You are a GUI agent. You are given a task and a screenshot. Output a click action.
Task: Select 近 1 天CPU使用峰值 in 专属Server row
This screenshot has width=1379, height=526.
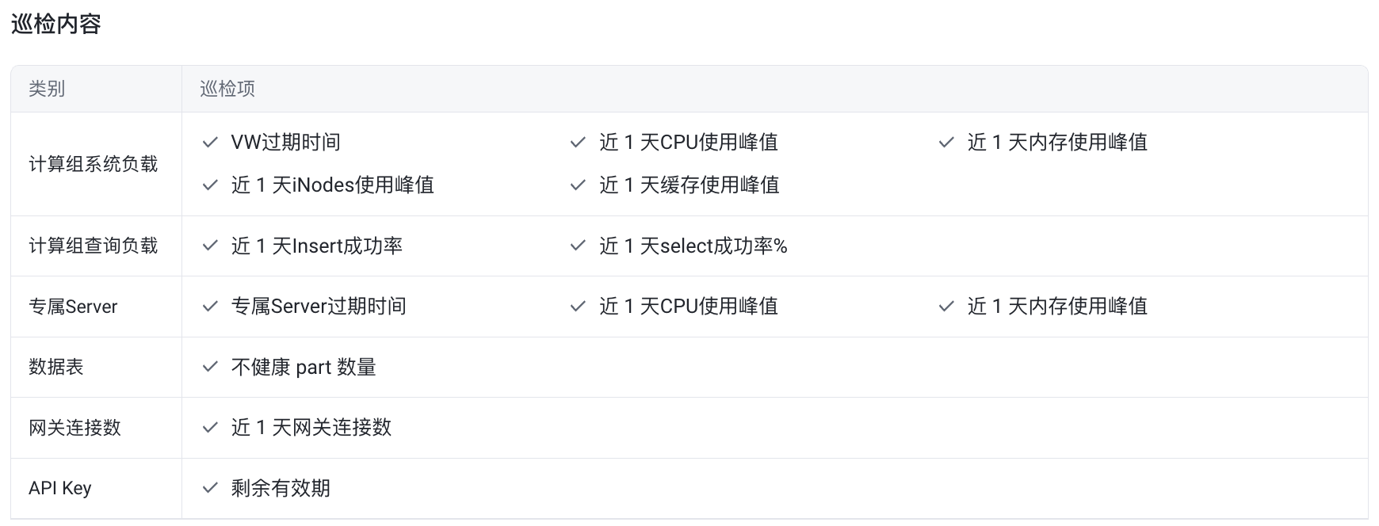[689, 307]
